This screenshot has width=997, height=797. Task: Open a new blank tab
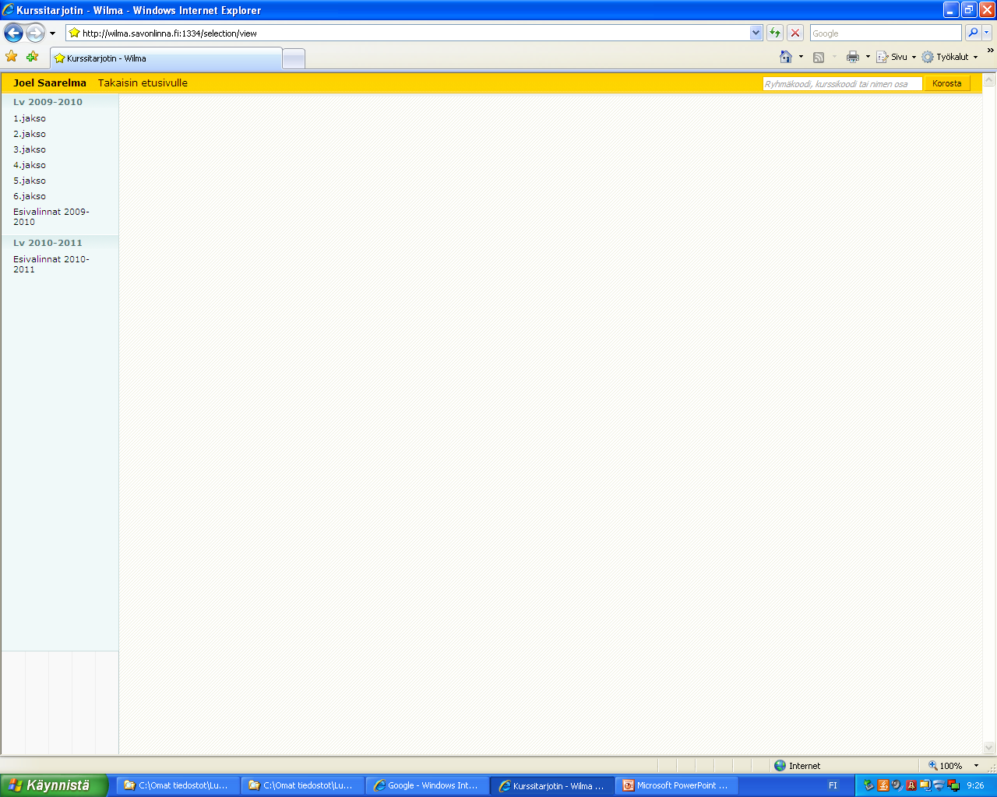(294, 59)
